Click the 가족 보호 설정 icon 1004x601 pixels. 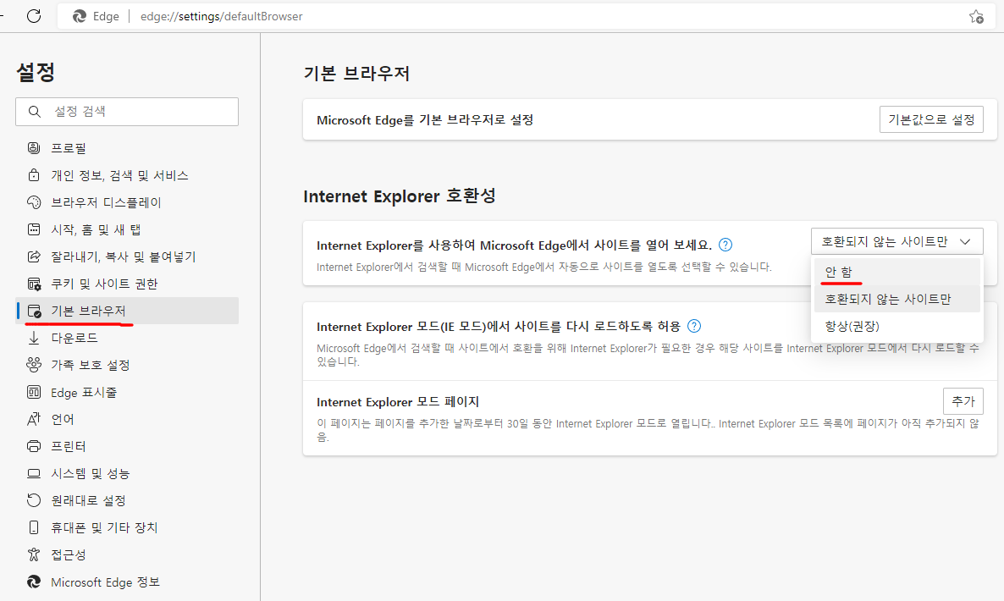tap(34, 365)
